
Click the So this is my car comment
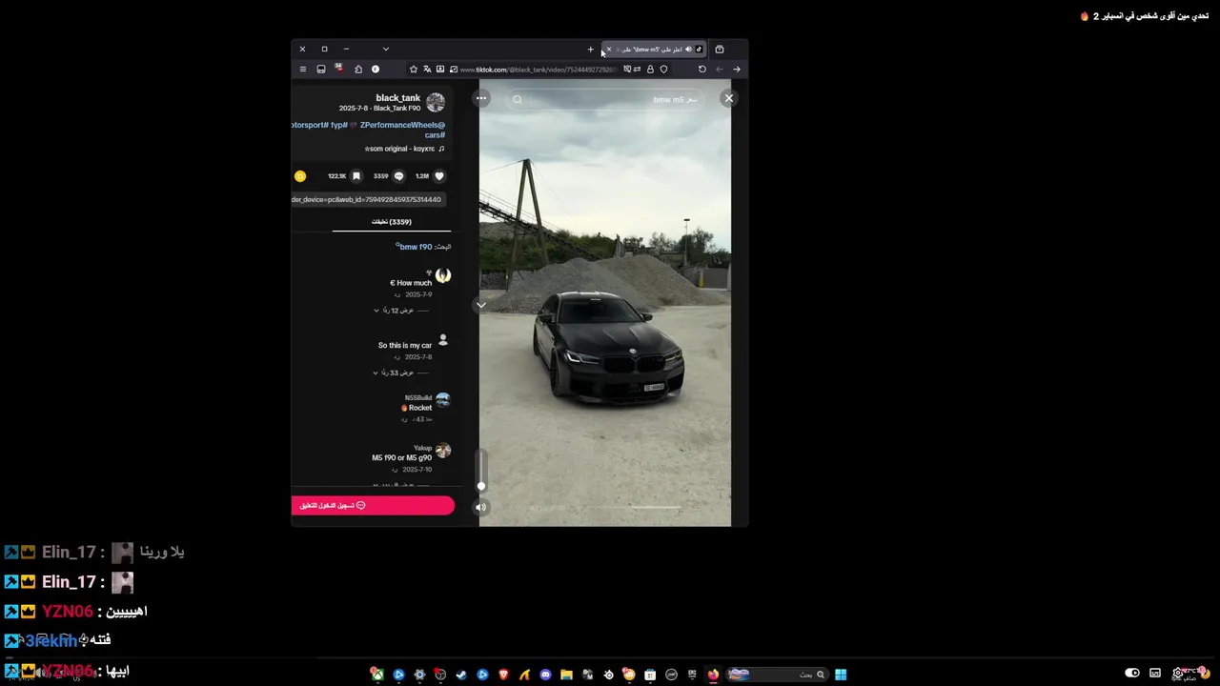click(x=405, y=345)
